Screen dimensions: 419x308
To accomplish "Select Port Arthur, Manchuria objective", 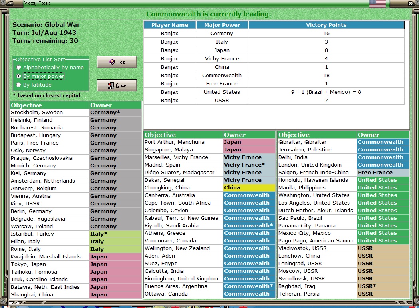I will coord(183,142).
